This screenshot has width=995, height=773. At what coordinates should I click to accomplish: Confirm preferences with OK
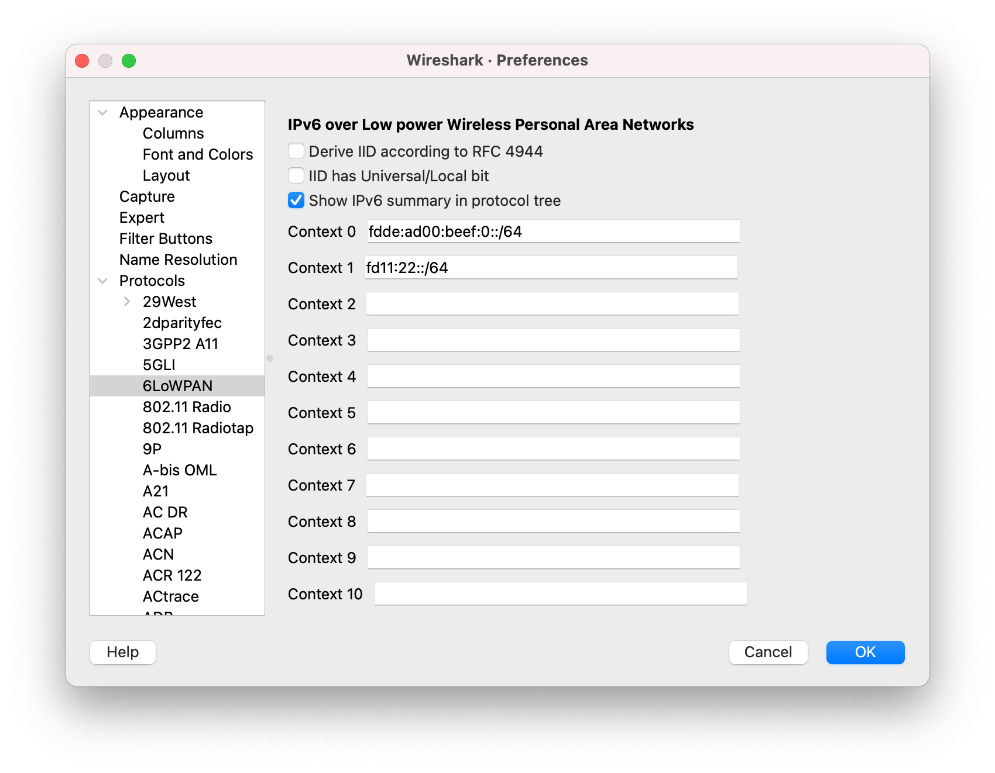(x=865, y=653)
